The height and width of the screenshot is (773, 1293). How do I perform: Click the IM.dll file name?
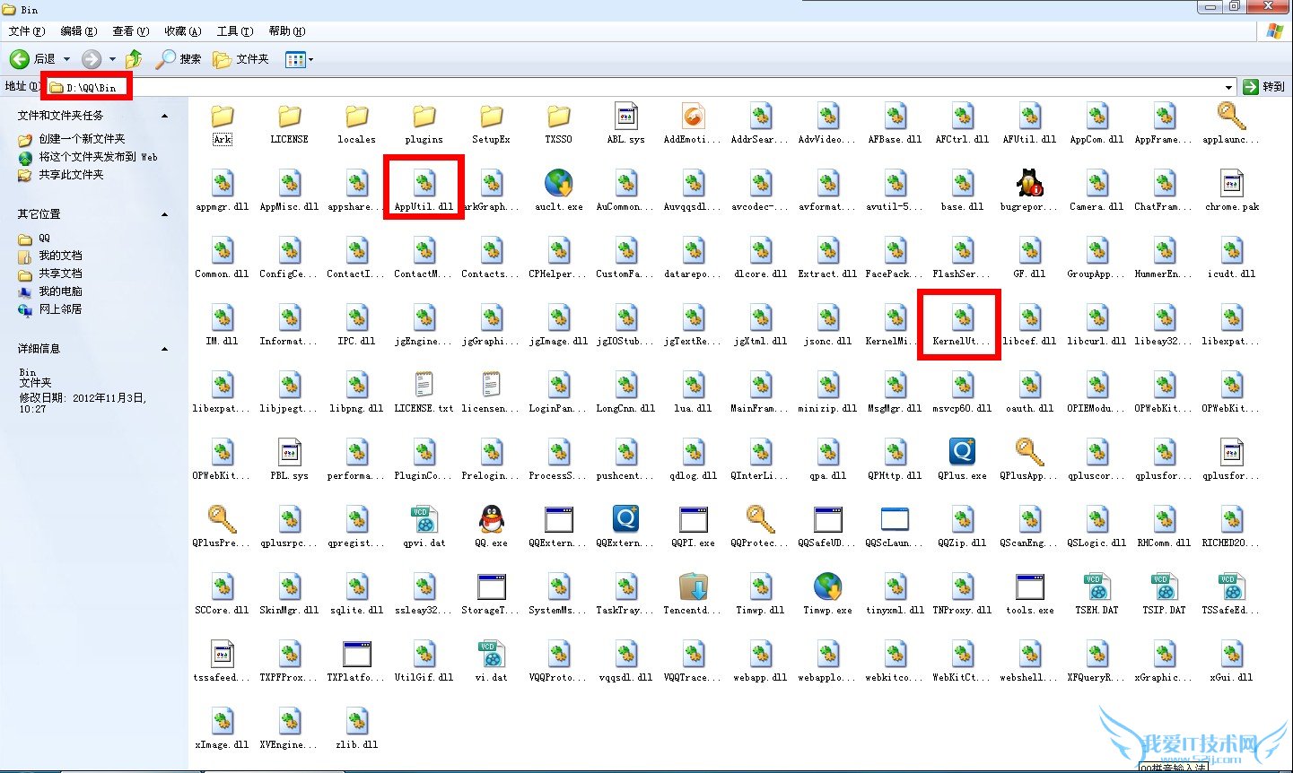222,342
